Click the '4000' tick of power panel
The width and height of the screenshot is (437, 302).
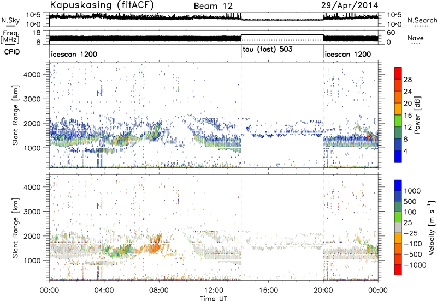tap(32, 75)
